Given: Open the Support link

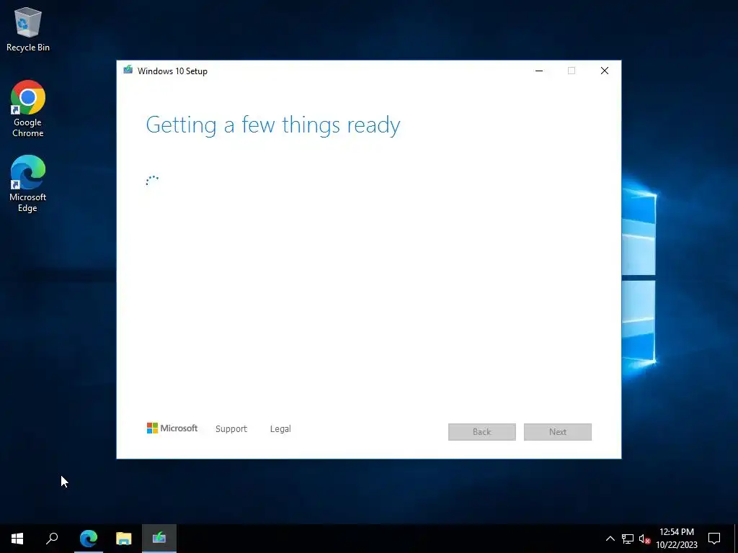Looking at the screenshot, I should [x=231, y=429].
